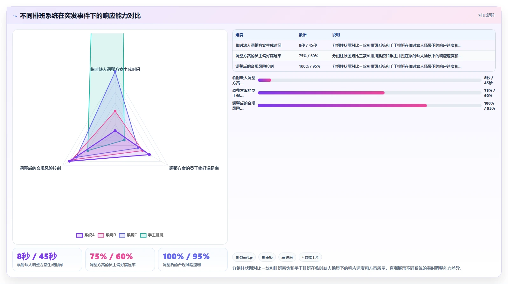The image size is (508, 284).
Task: Click the progress bar for 调整方案的员工偏好
Action: point(369,93)
